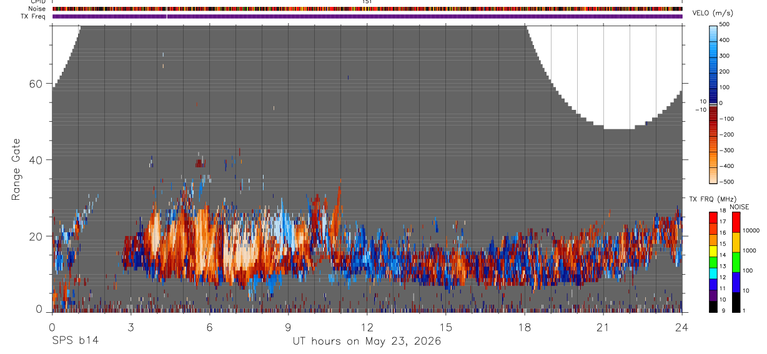Click the Noise strip at top of plot
This screenshot has height=354, width=767.
367,9
